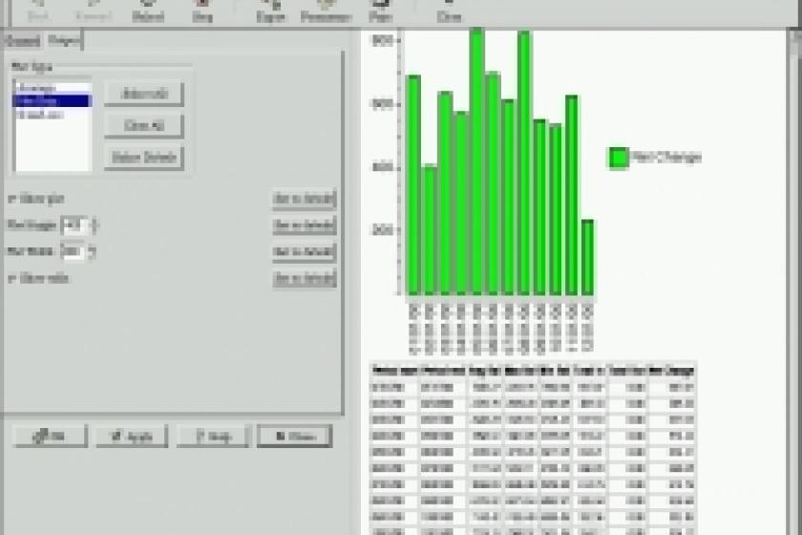The image size is (802, 535).
Task: Click the Forward toolbar icon
Action: coord(94,11)
